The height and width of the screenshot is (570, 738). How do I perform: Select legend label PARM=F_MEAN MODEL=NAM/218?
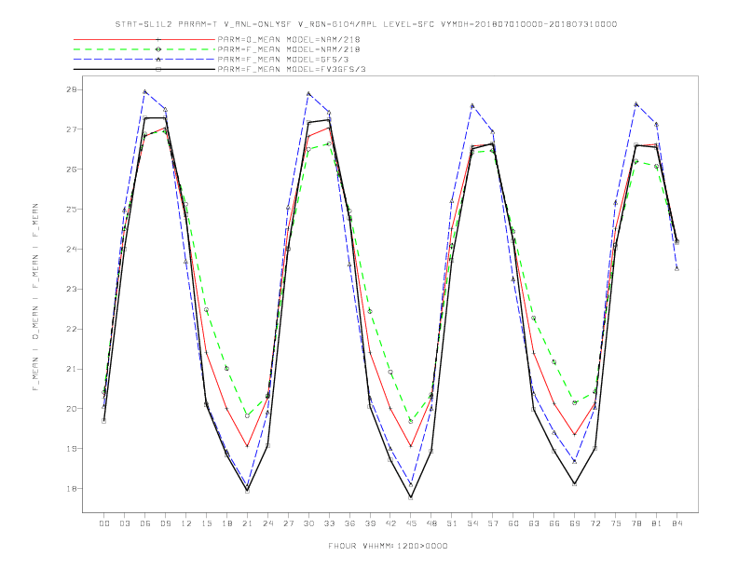pyautogui.click(x=289, y=49)
